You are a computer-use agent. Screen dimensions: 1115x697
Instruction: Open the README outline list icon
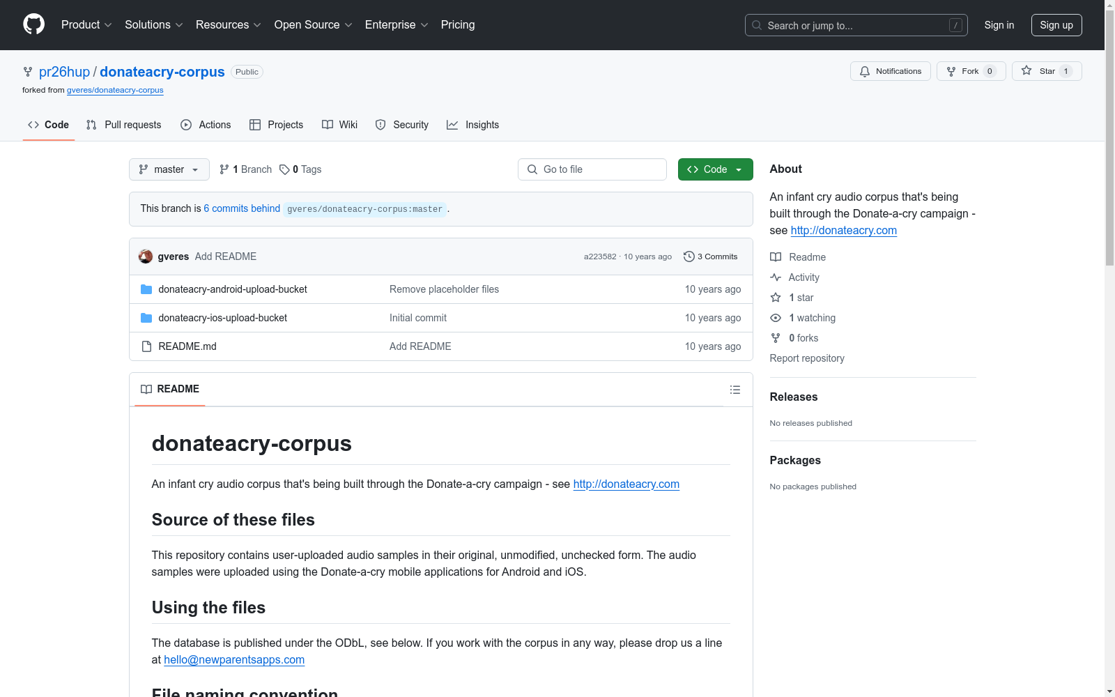[735, 390]
